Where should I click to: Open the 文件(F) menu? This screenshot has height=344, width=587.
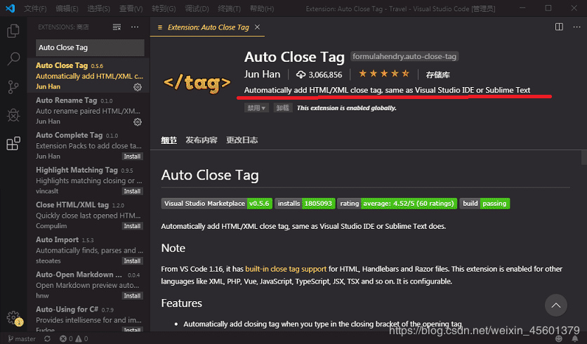click(x=35, y=8)
